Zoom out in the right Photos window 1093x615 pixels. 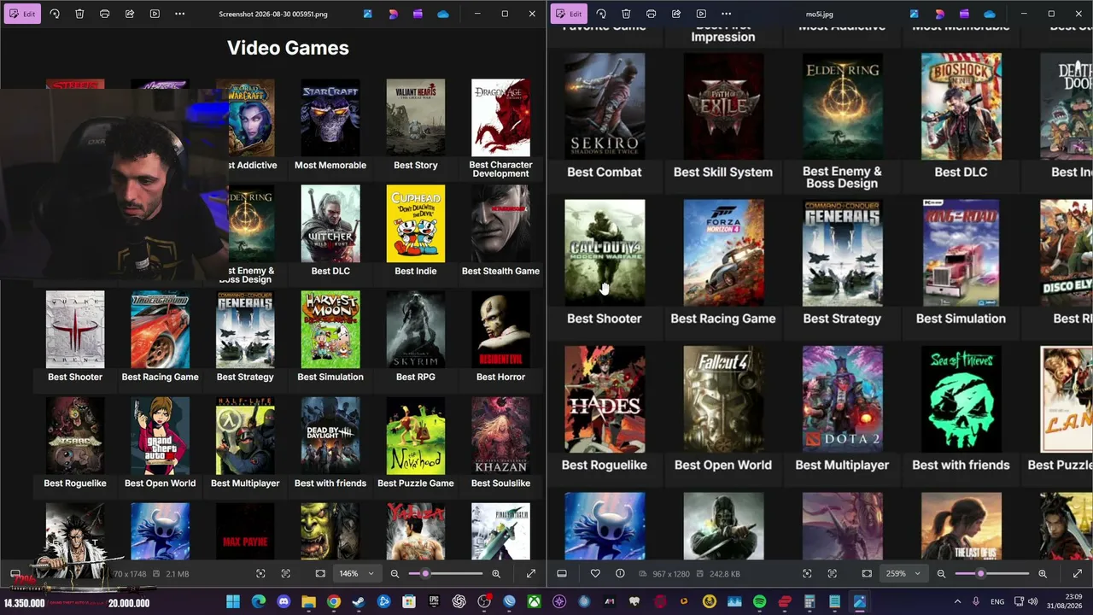tap(941, 574)
